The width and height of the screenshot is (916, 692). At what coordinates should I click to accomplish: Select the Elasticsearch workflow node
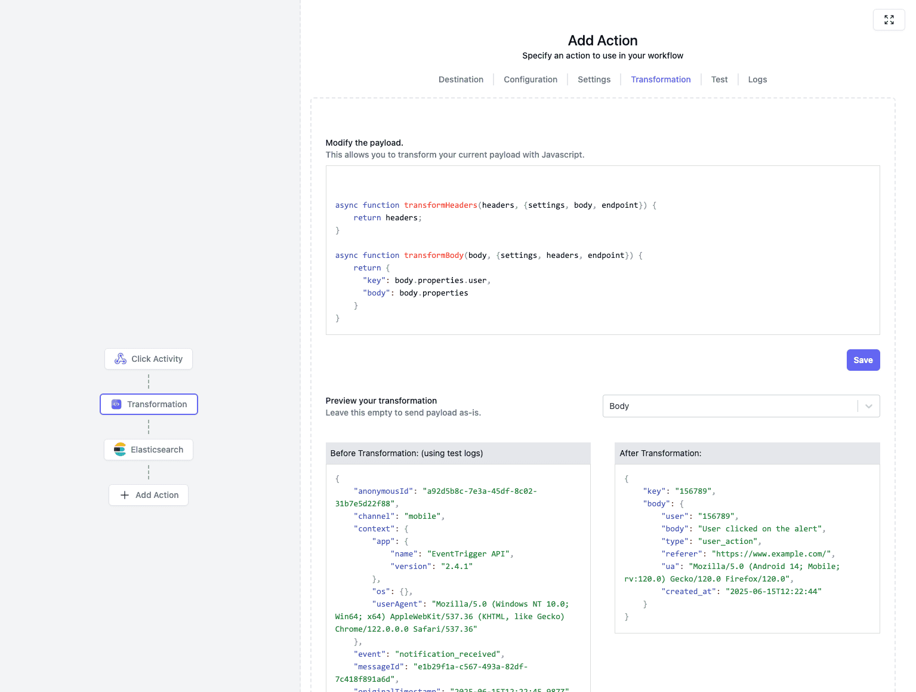(x=149, y=450)
